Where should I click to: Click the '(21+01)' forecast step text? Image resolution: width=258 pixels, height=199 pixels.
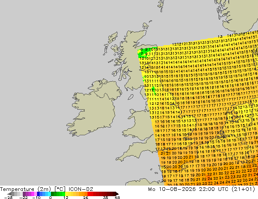click(x=243, y=189)
